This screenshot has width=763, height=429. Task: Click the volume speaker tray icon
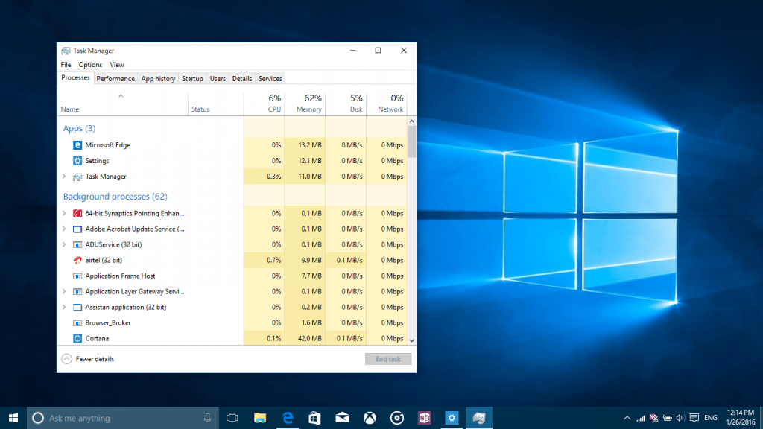coord(680,418)
